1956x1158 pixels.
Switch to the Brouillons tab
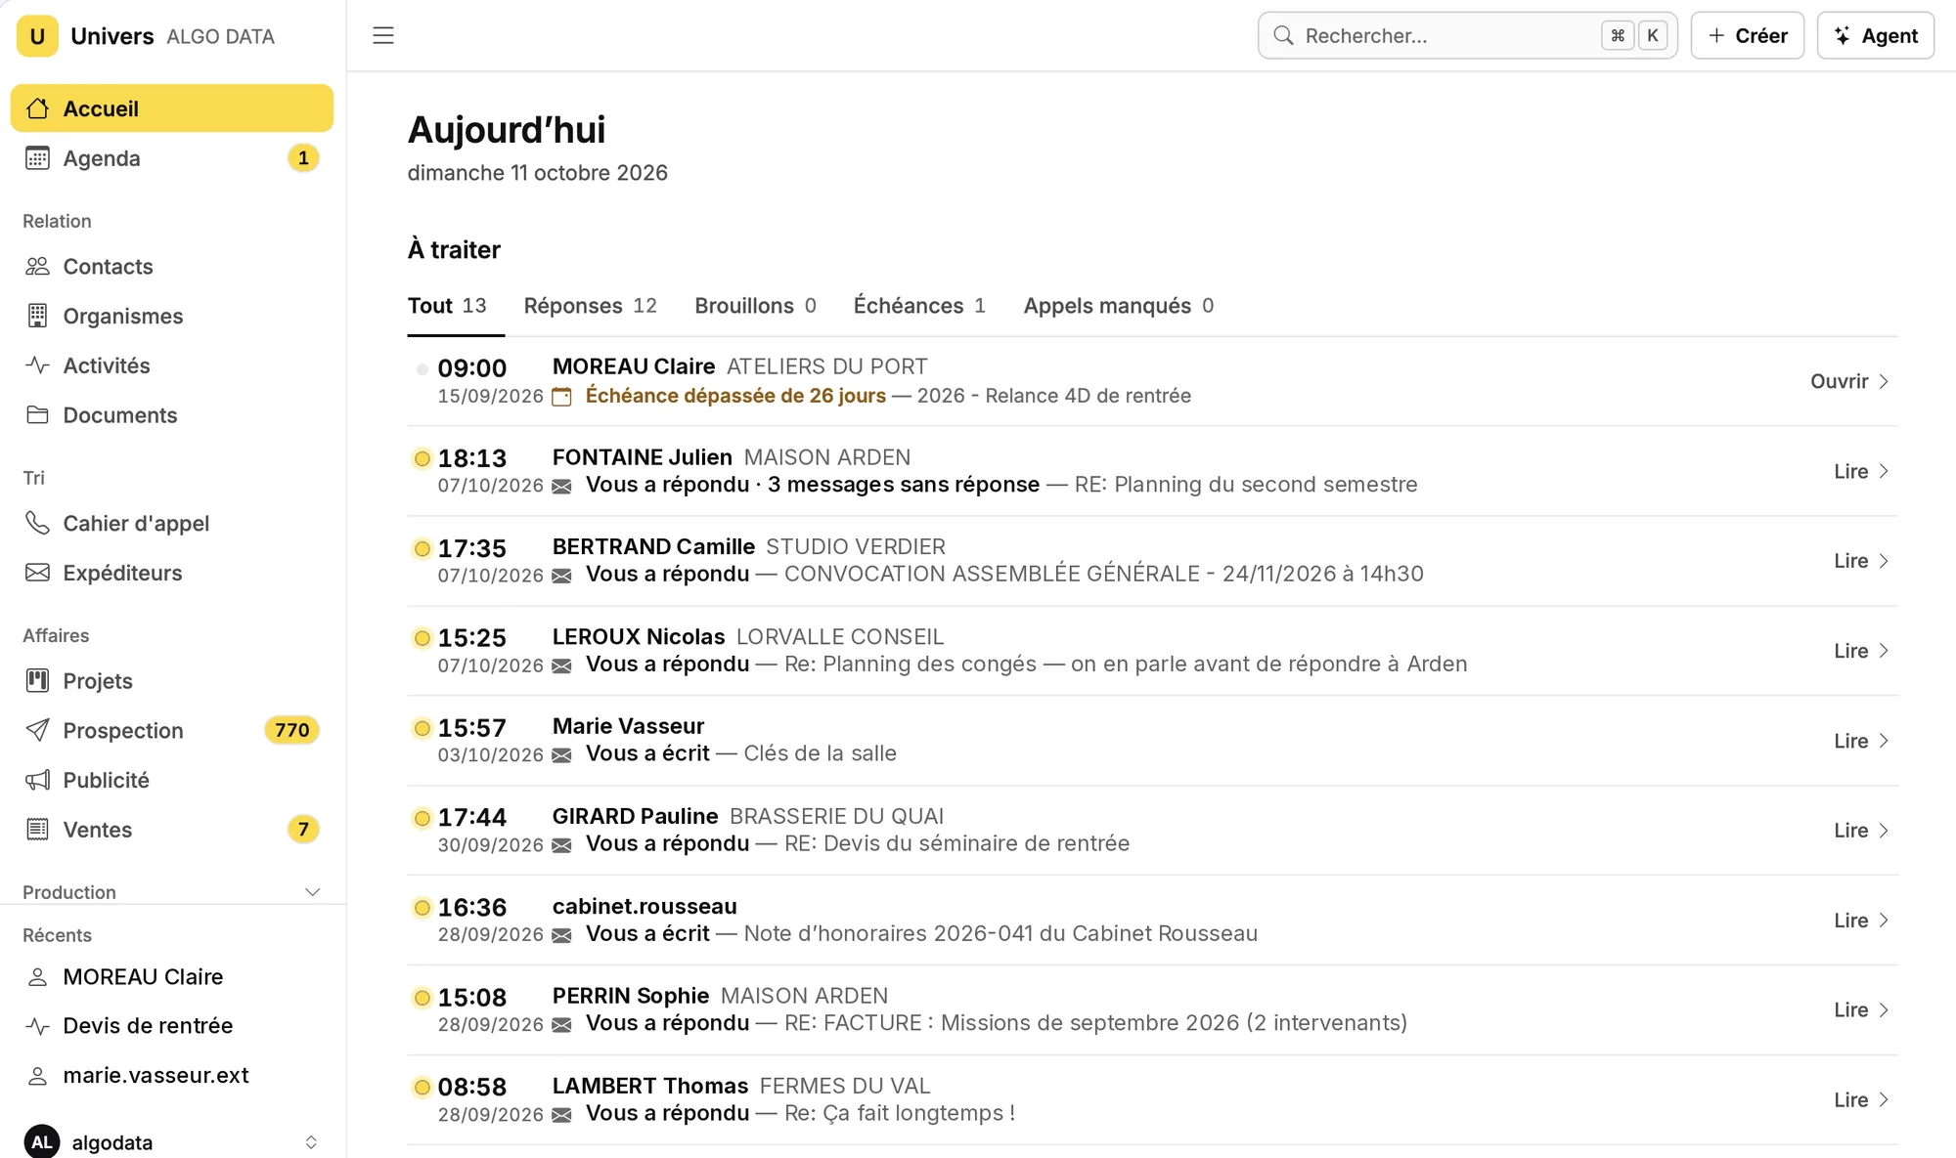coord(756,306)
